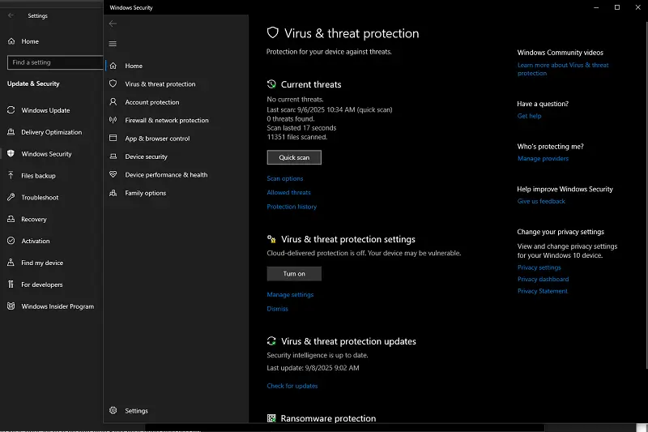Select Device security in sidebar
Image resolution: width=648 pixels, height=432 pixels.
176,156
